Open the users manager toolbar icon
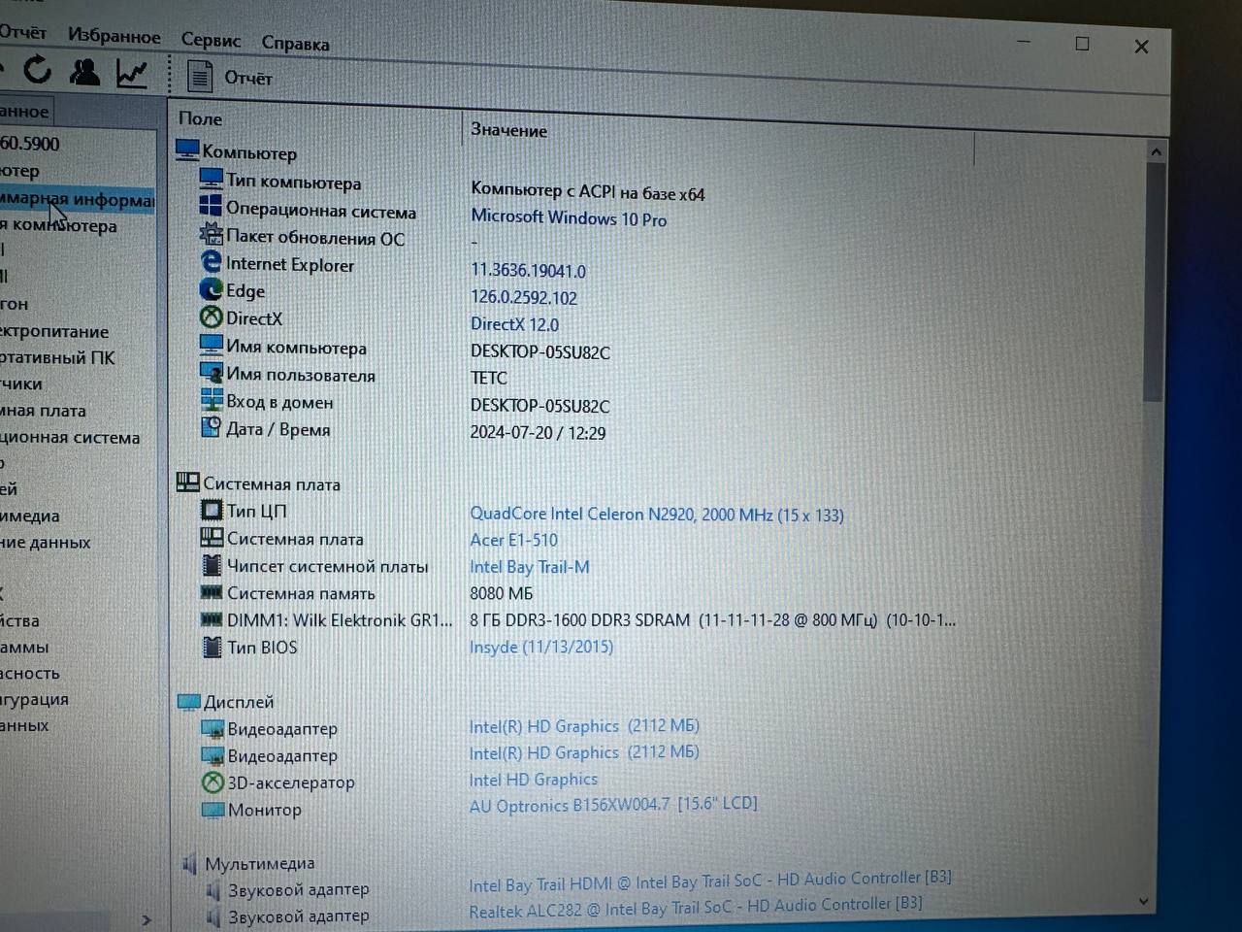The width and height of the screenshot is (1242, 932). point(84,71)
